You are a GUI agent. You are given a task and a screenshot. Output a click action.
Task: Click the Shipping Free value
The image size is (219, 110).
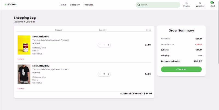click(x=200, y=56)
